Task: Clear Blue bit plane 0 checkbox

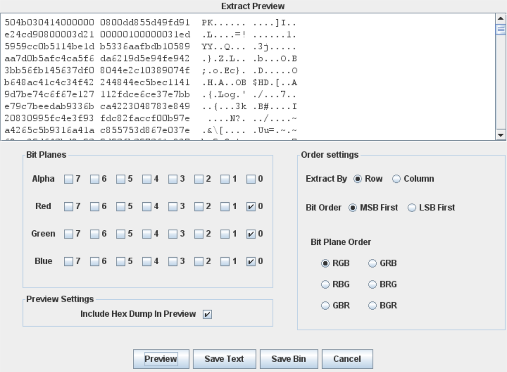Action: coord(251,261)
